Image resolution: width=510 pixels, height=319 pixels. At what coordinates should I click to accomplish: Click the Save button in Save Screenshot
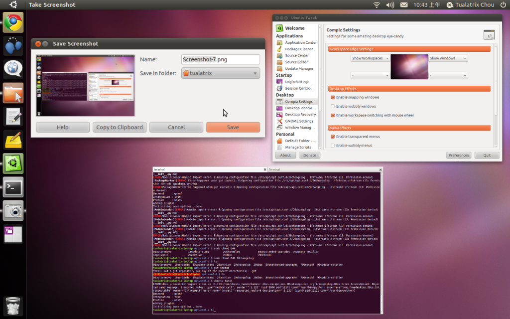pyautogui.click(x=233, y=127)
